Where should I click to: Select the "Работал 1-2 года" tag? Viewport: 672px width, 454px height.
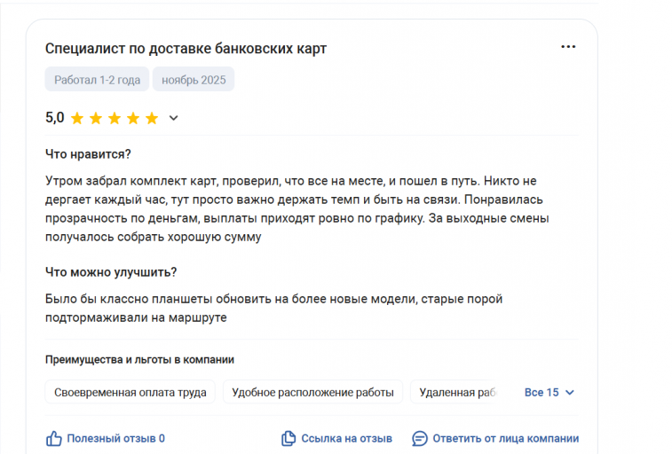pos(97,80)
